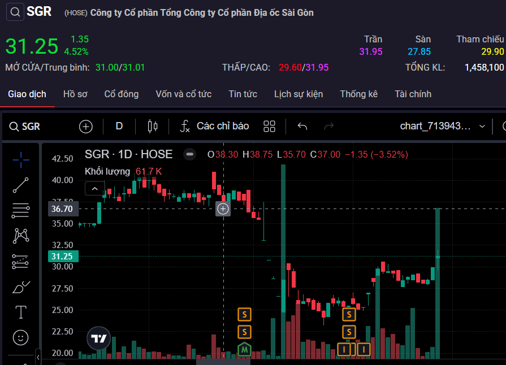Open the Tài chính tab

pos(413,94)
